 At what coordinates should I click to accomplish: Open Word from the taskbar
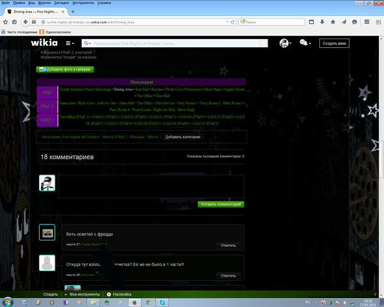pyautogui.click(x=24, y=303)
